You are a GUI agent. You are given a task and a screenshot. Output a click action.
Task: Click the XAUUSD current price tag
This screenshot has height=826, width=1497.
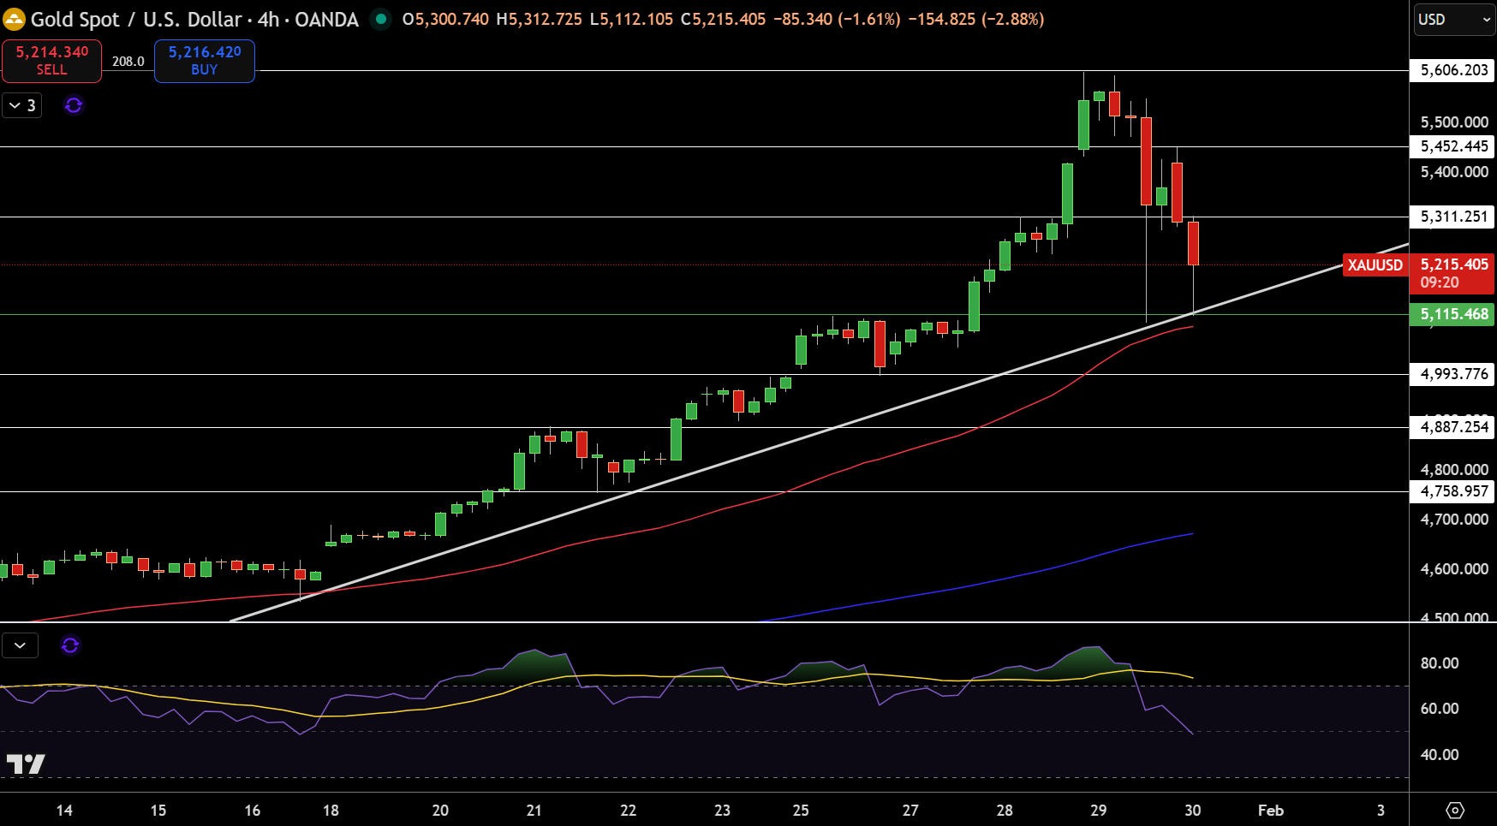coord(1375,264)
